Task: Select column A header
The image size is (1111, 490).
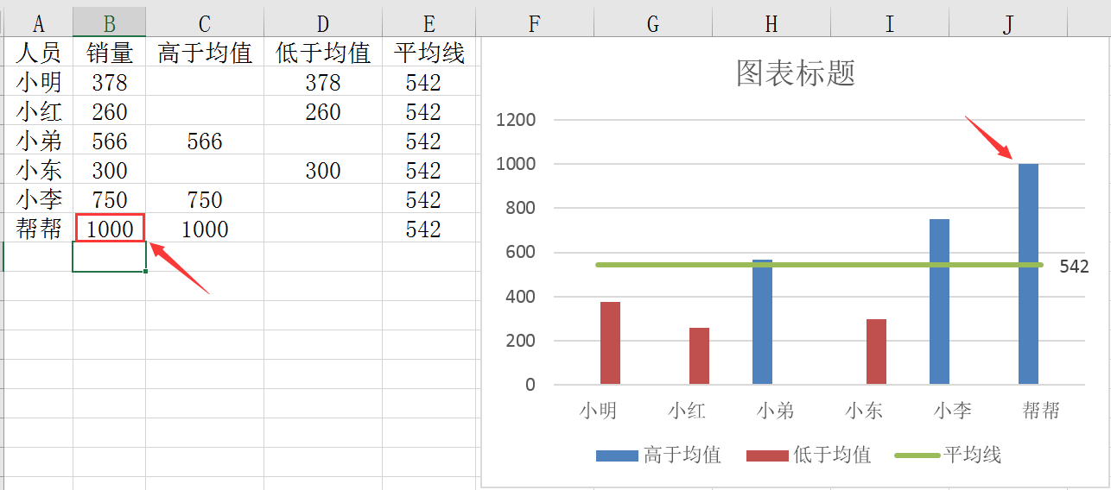Action: click(39, 24)
